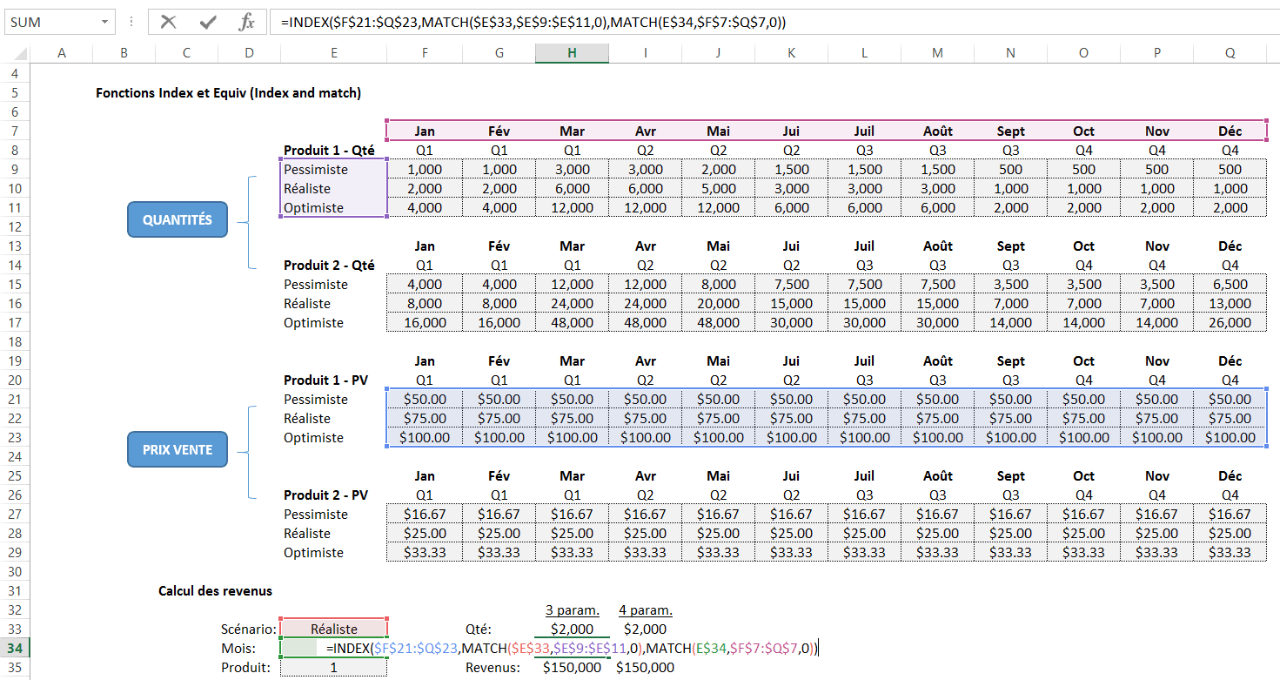This screenshot has height=680, width=1280.
Task: Click the PRIX VENTE blue shape button
Action: (x=178, y=450)
